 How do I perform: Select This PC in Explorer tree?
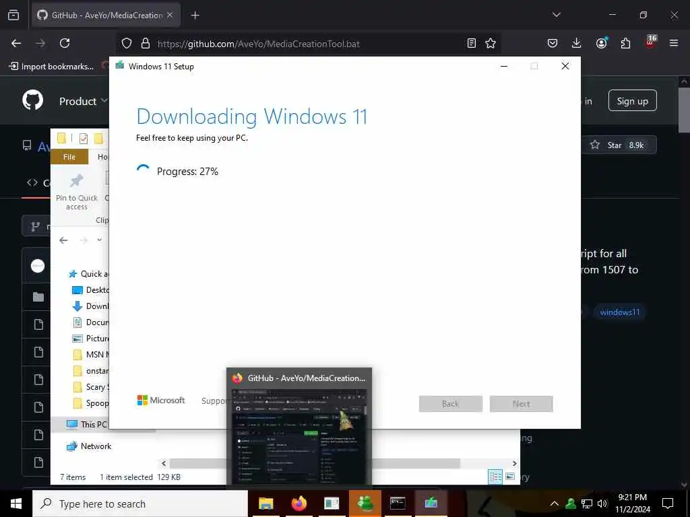point(87,425)
